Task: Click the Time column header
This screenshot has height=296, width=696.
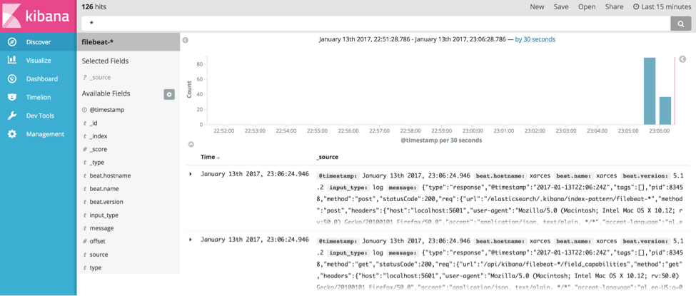Action: click(208, 157)
